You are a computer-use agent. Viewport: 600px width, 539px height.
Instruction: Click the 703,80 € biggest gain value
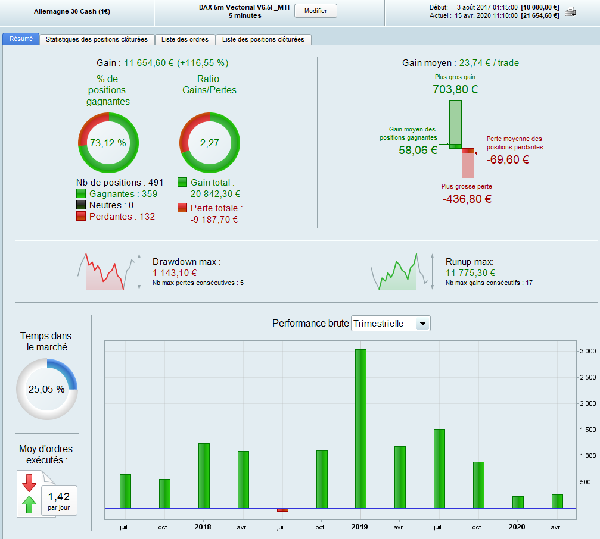click(x=455, y=89)
